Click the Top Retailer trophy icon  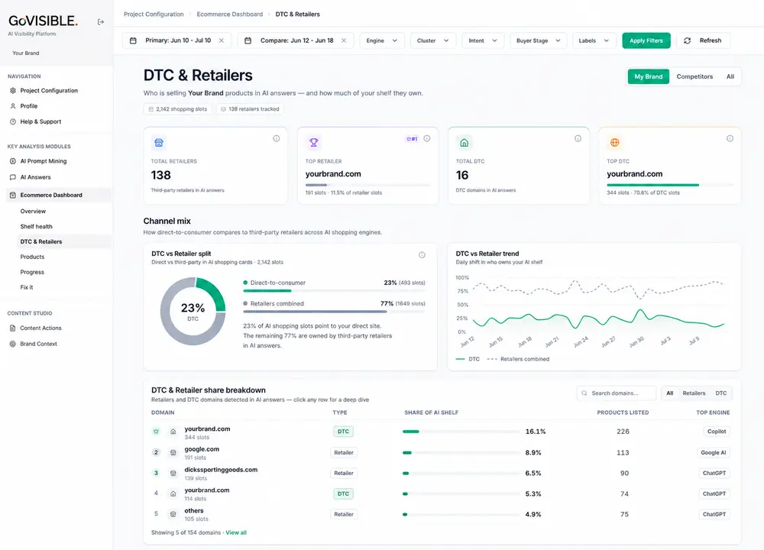tap(313, 143)
